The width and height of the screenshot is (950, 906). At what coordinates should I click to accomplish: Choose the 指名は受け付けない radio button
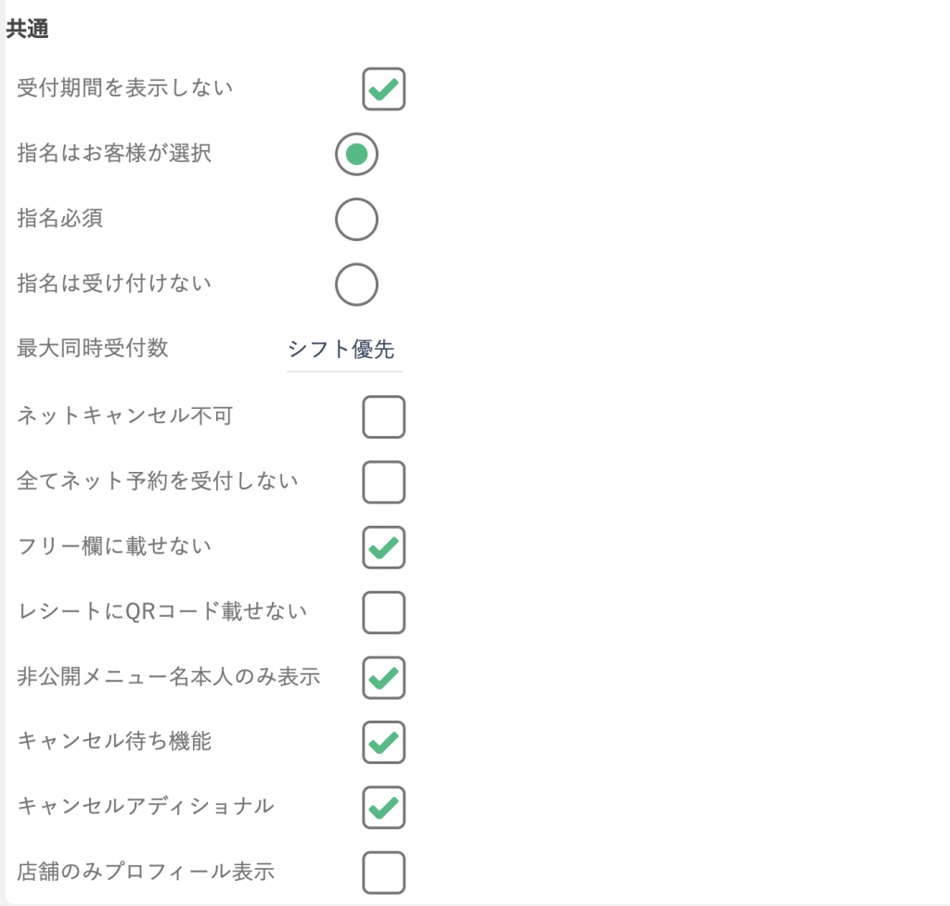coord(356,285)
